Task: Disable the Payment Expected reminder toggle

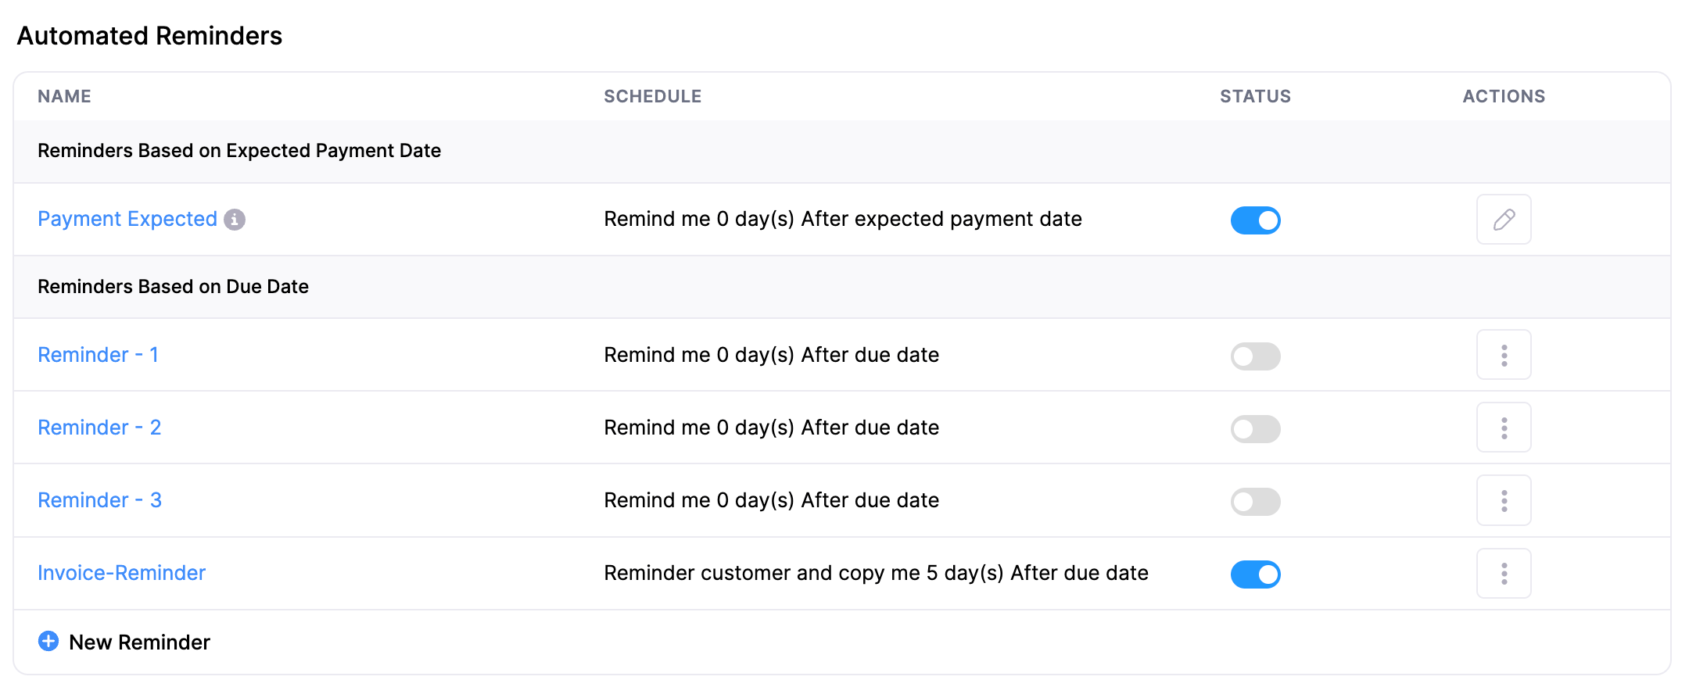Action: pyautogui.click(x=1255, y=220)
